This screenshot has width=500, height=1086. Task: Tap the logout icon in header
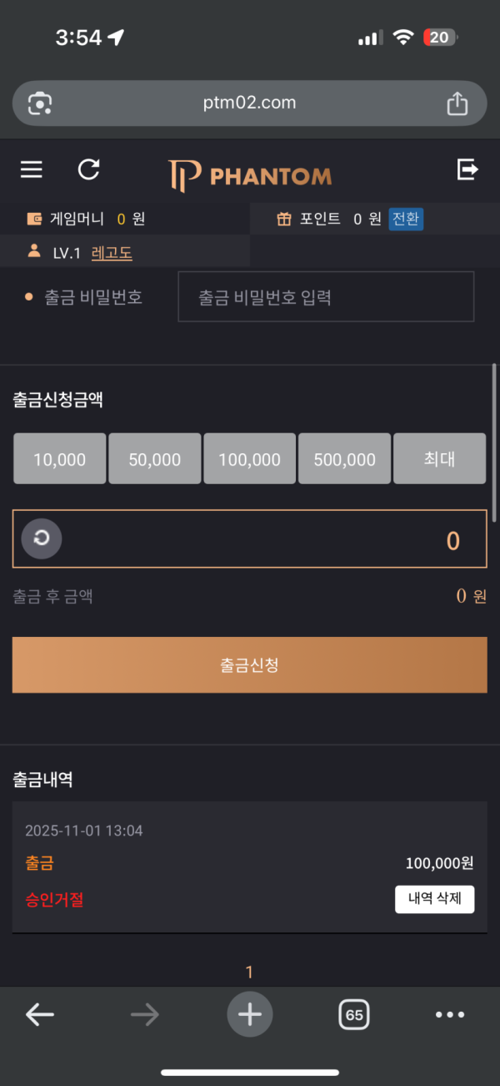[467, 170]
